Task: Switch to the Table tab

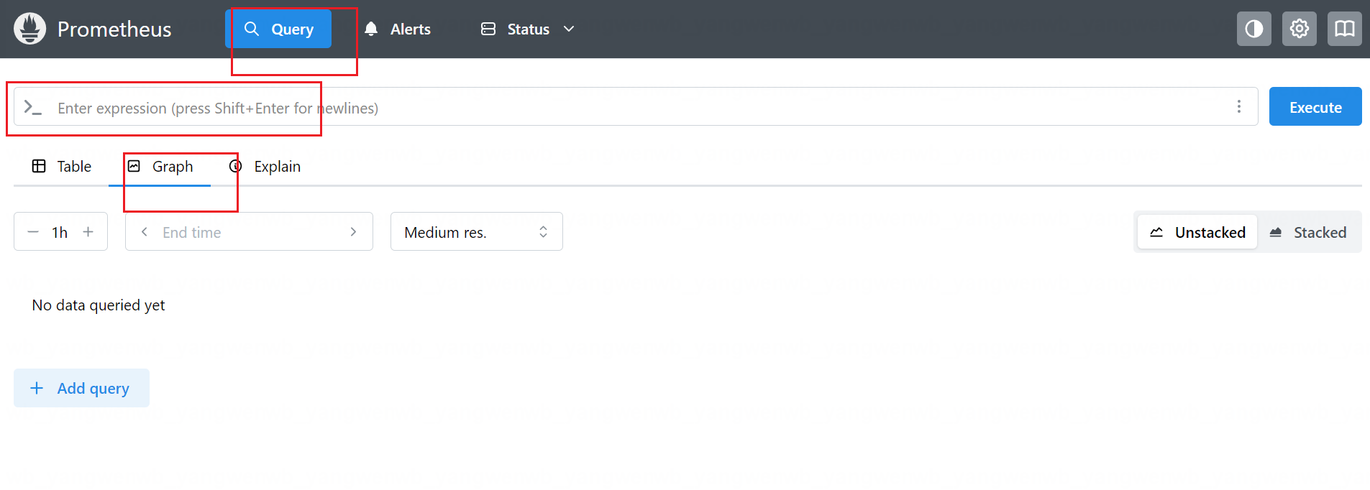Action: (x=62, y=167)
